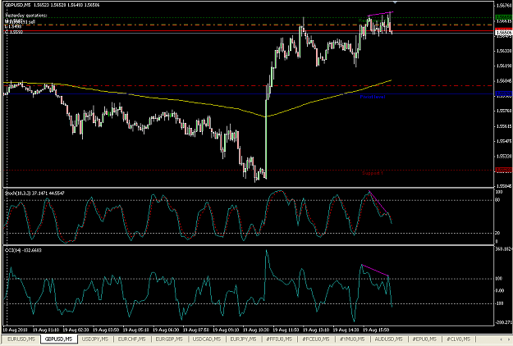This screenshot has width=513, height=346.
Task: Click the Yesterday quotations text
Action: [x=26, y=16]
